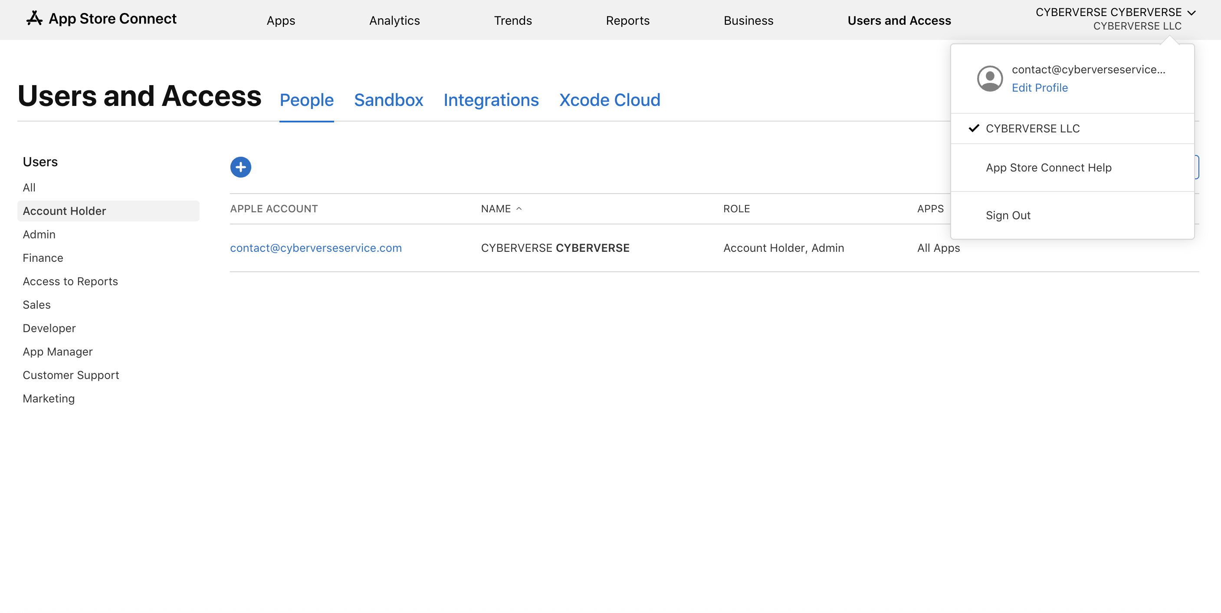Click the All Apps cell

click(x=939, y=248)
